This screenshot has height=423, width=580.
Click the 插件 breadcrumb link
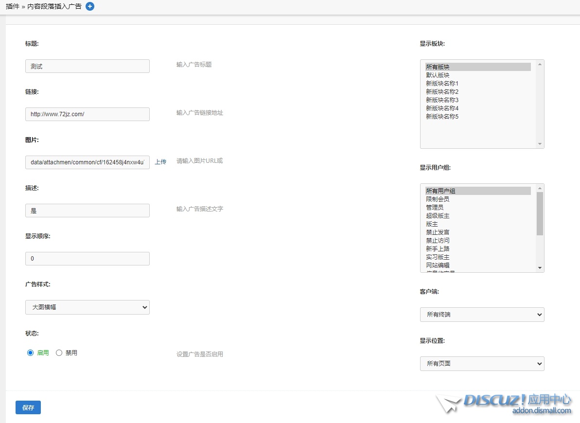(x=13, y=7)
